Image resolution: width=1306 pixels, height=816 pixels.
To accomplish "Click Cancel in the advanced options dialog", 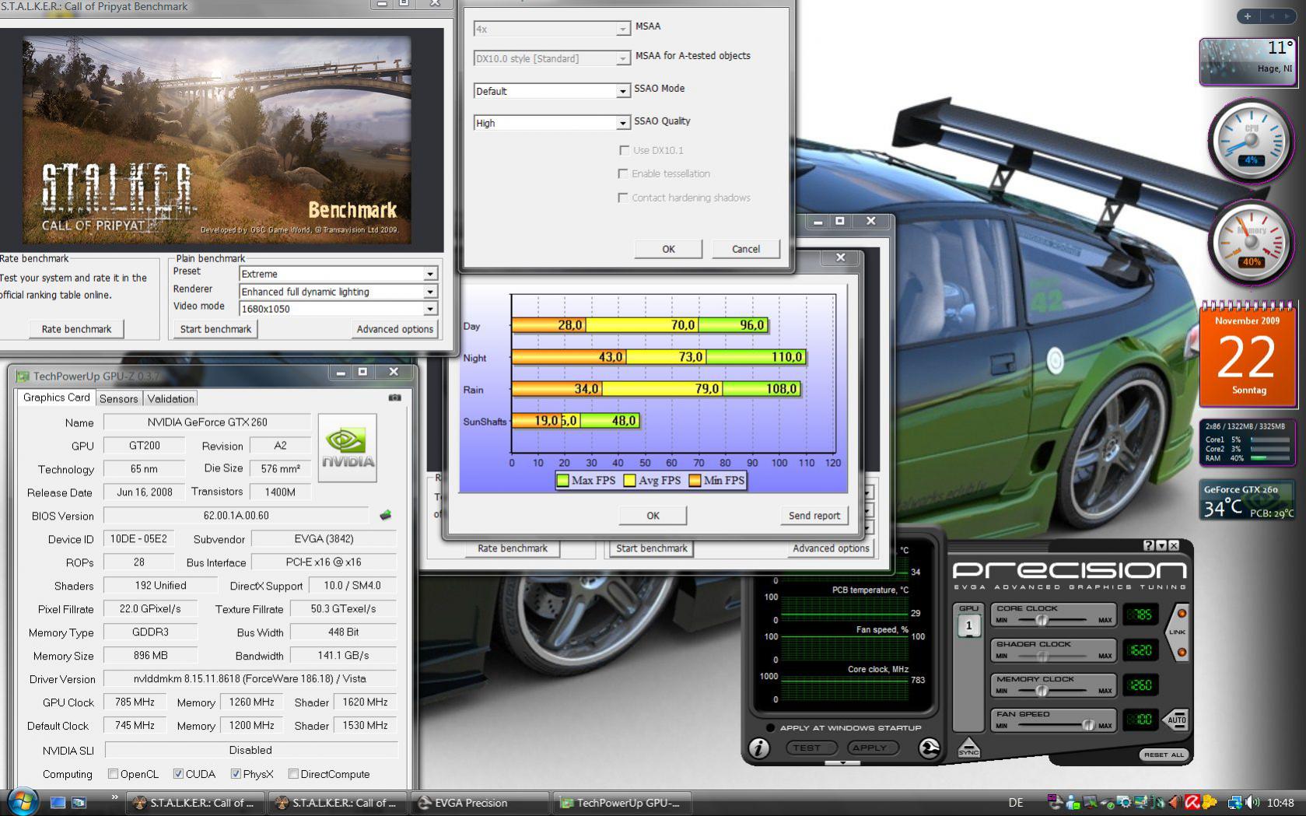I will 745,249.
